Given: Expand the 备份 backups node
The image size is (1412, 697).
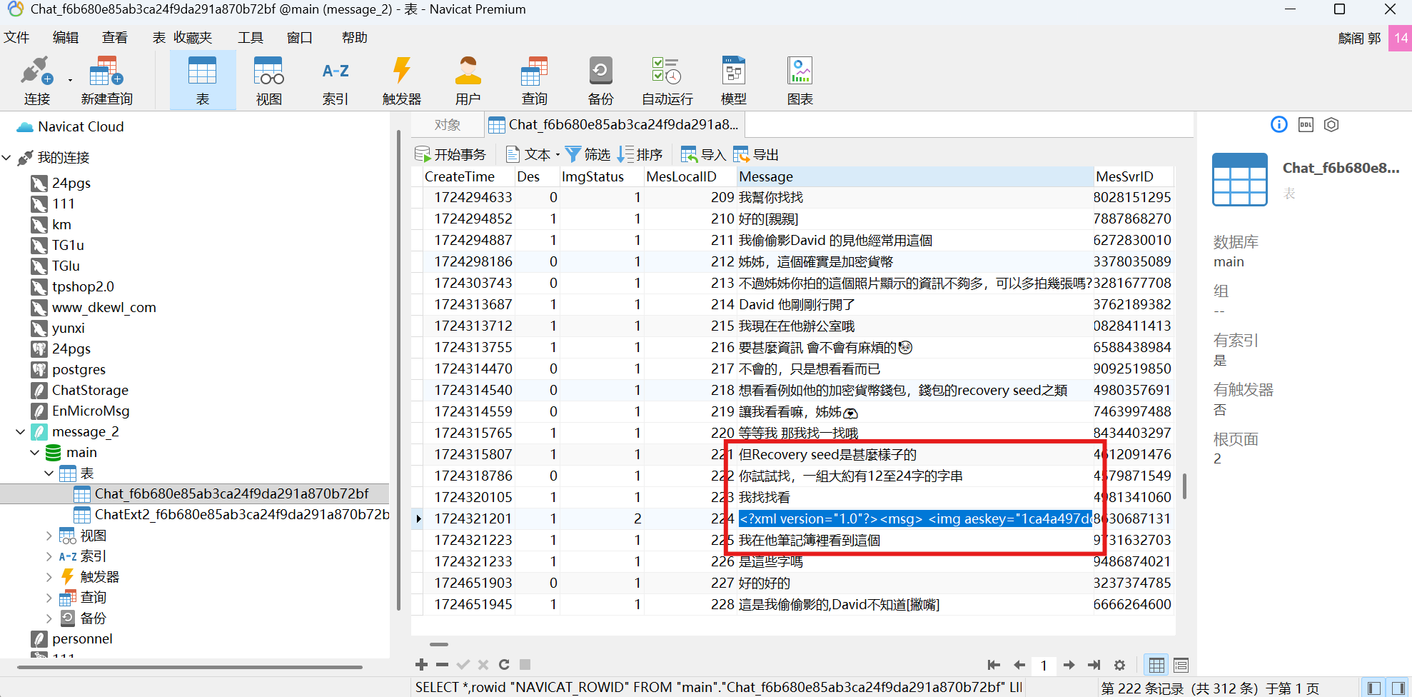Looking at the screenshot, I should pos(49,618).
